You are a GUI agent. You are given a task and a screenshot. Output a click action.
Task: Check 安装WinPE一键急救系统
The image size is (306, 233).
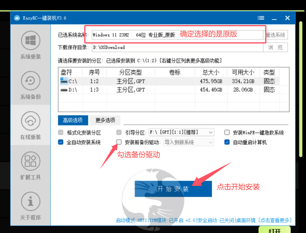click(x=227, y=132)
